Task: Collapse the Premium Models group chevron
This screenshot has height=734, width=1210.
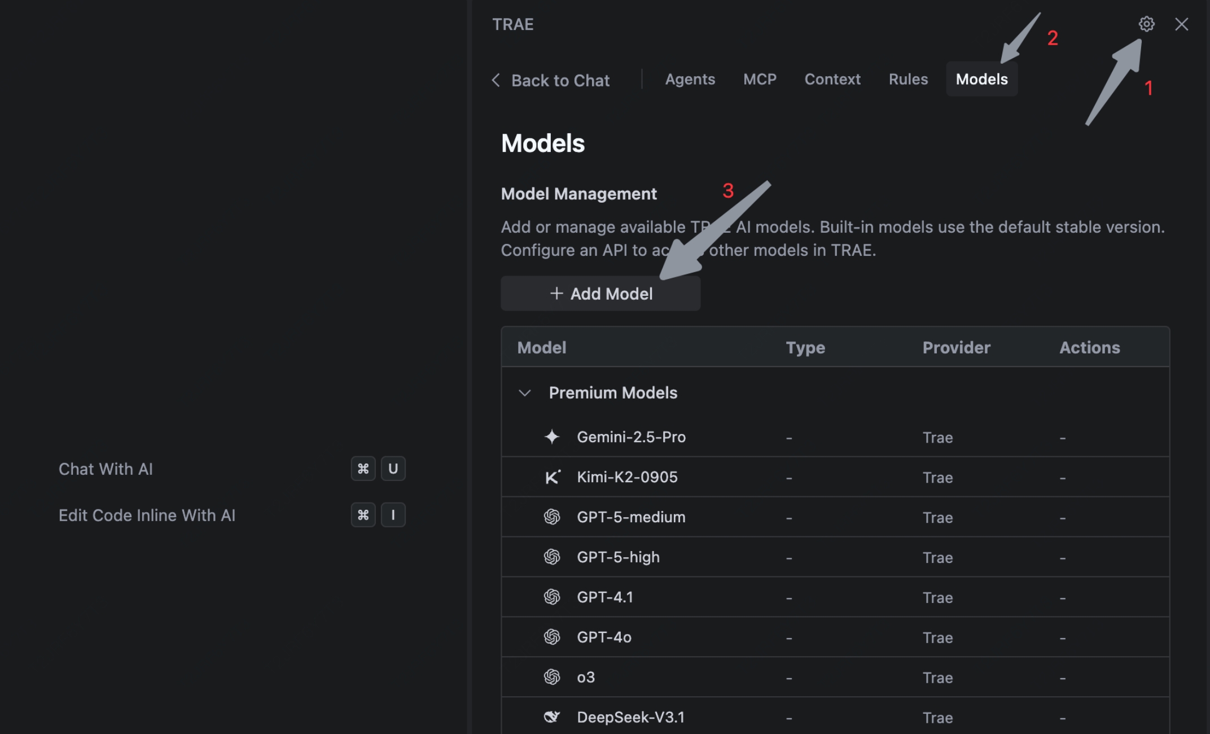Action: (x=525, y=393)
